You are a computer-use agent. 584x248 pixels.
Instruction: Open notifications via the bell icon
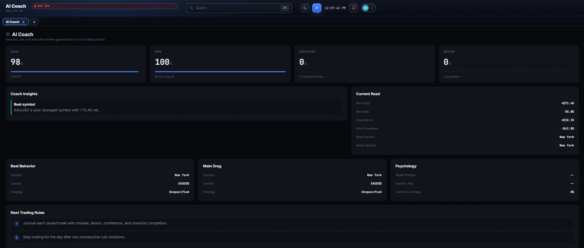tap(353, 8)
